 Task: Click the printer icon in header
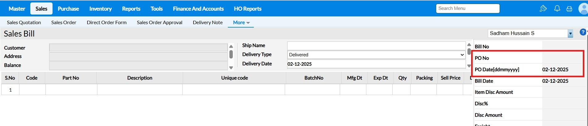569,9
